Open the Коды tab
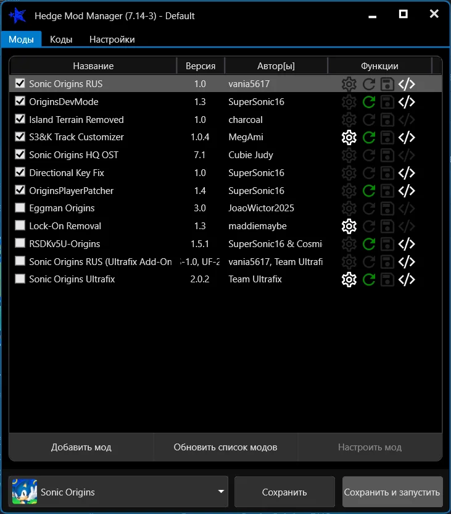The height and width of the screenshot is (514, 451). tap(61, 40)
